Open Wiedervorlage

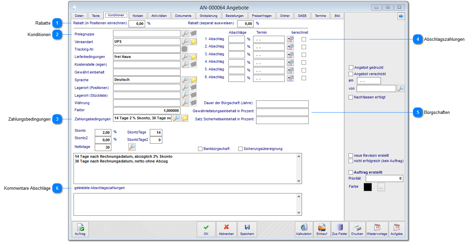[x=377, y=230]
